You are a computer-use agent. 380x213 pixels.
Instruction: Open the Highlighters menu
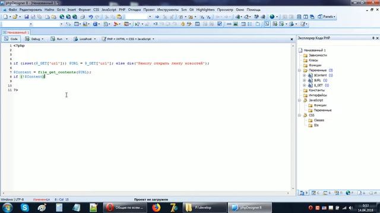pos(205,9)
